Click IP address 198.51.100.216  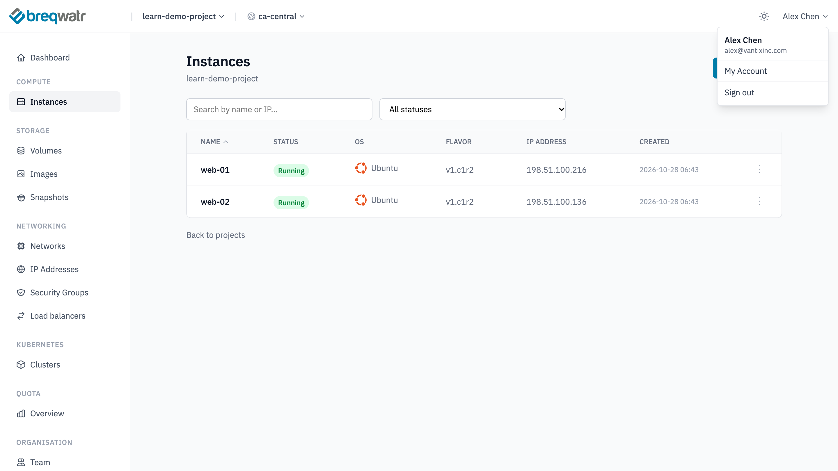[556, 170]
